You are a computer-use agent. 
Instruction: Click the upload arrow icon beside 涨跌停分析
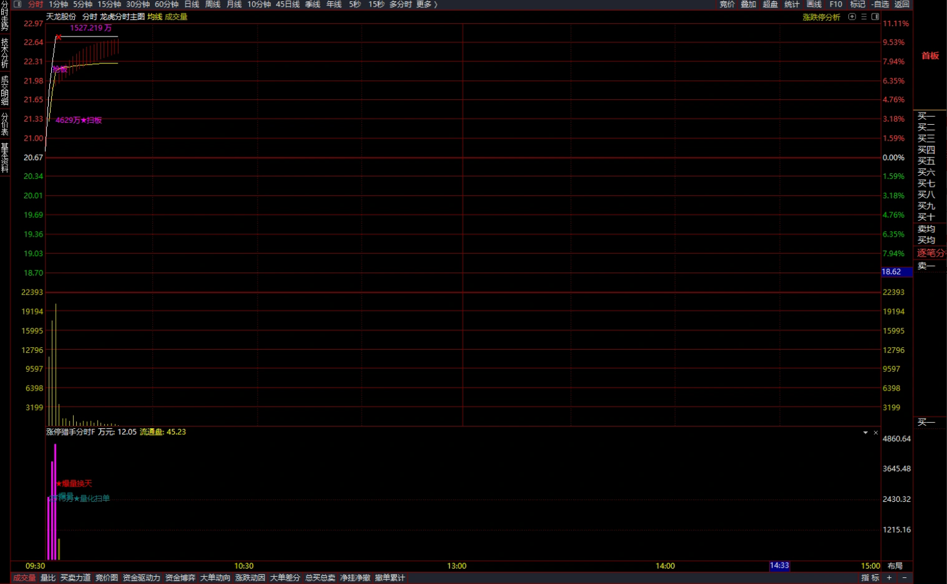(852, 17)
